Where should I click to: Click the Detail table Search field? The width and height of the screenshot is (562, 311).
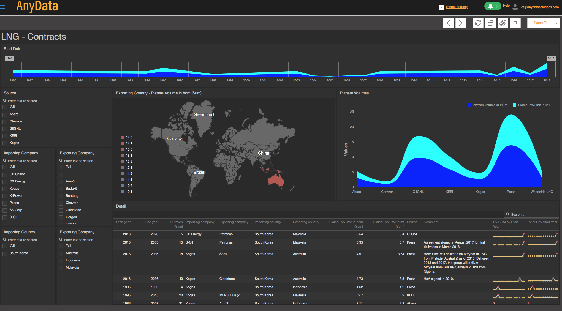coord(532,214)
